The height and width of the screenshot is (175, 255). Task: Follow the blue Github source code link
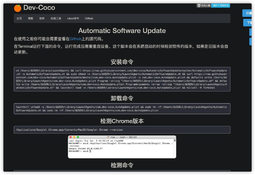click(x=76, y=39)
